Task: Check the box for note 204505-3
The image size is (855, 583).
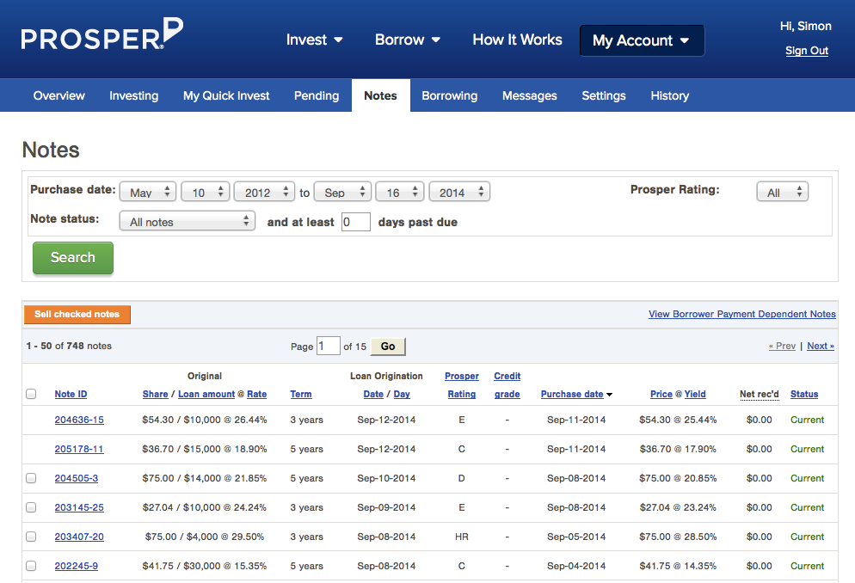Action: tap(31, 478)
